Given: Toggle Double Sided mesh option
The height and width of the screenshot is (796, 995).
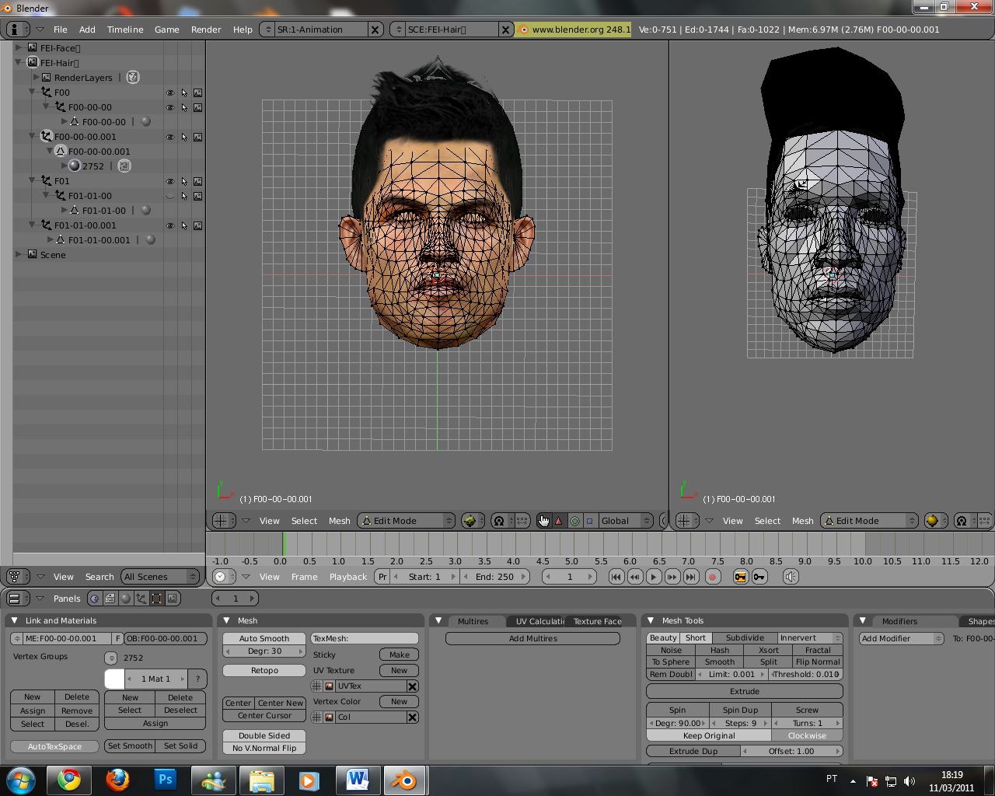Looking at the screenshot, I should pyautogui.click(x=264, y=735).
